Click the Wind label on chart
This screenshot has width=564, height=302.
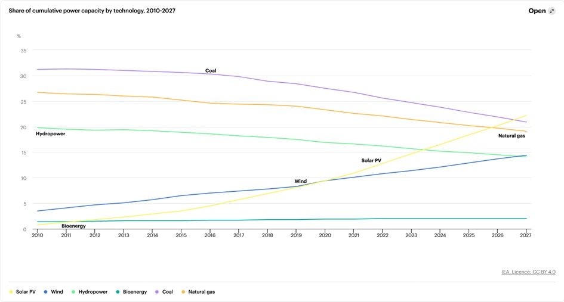tap(301, 181)
